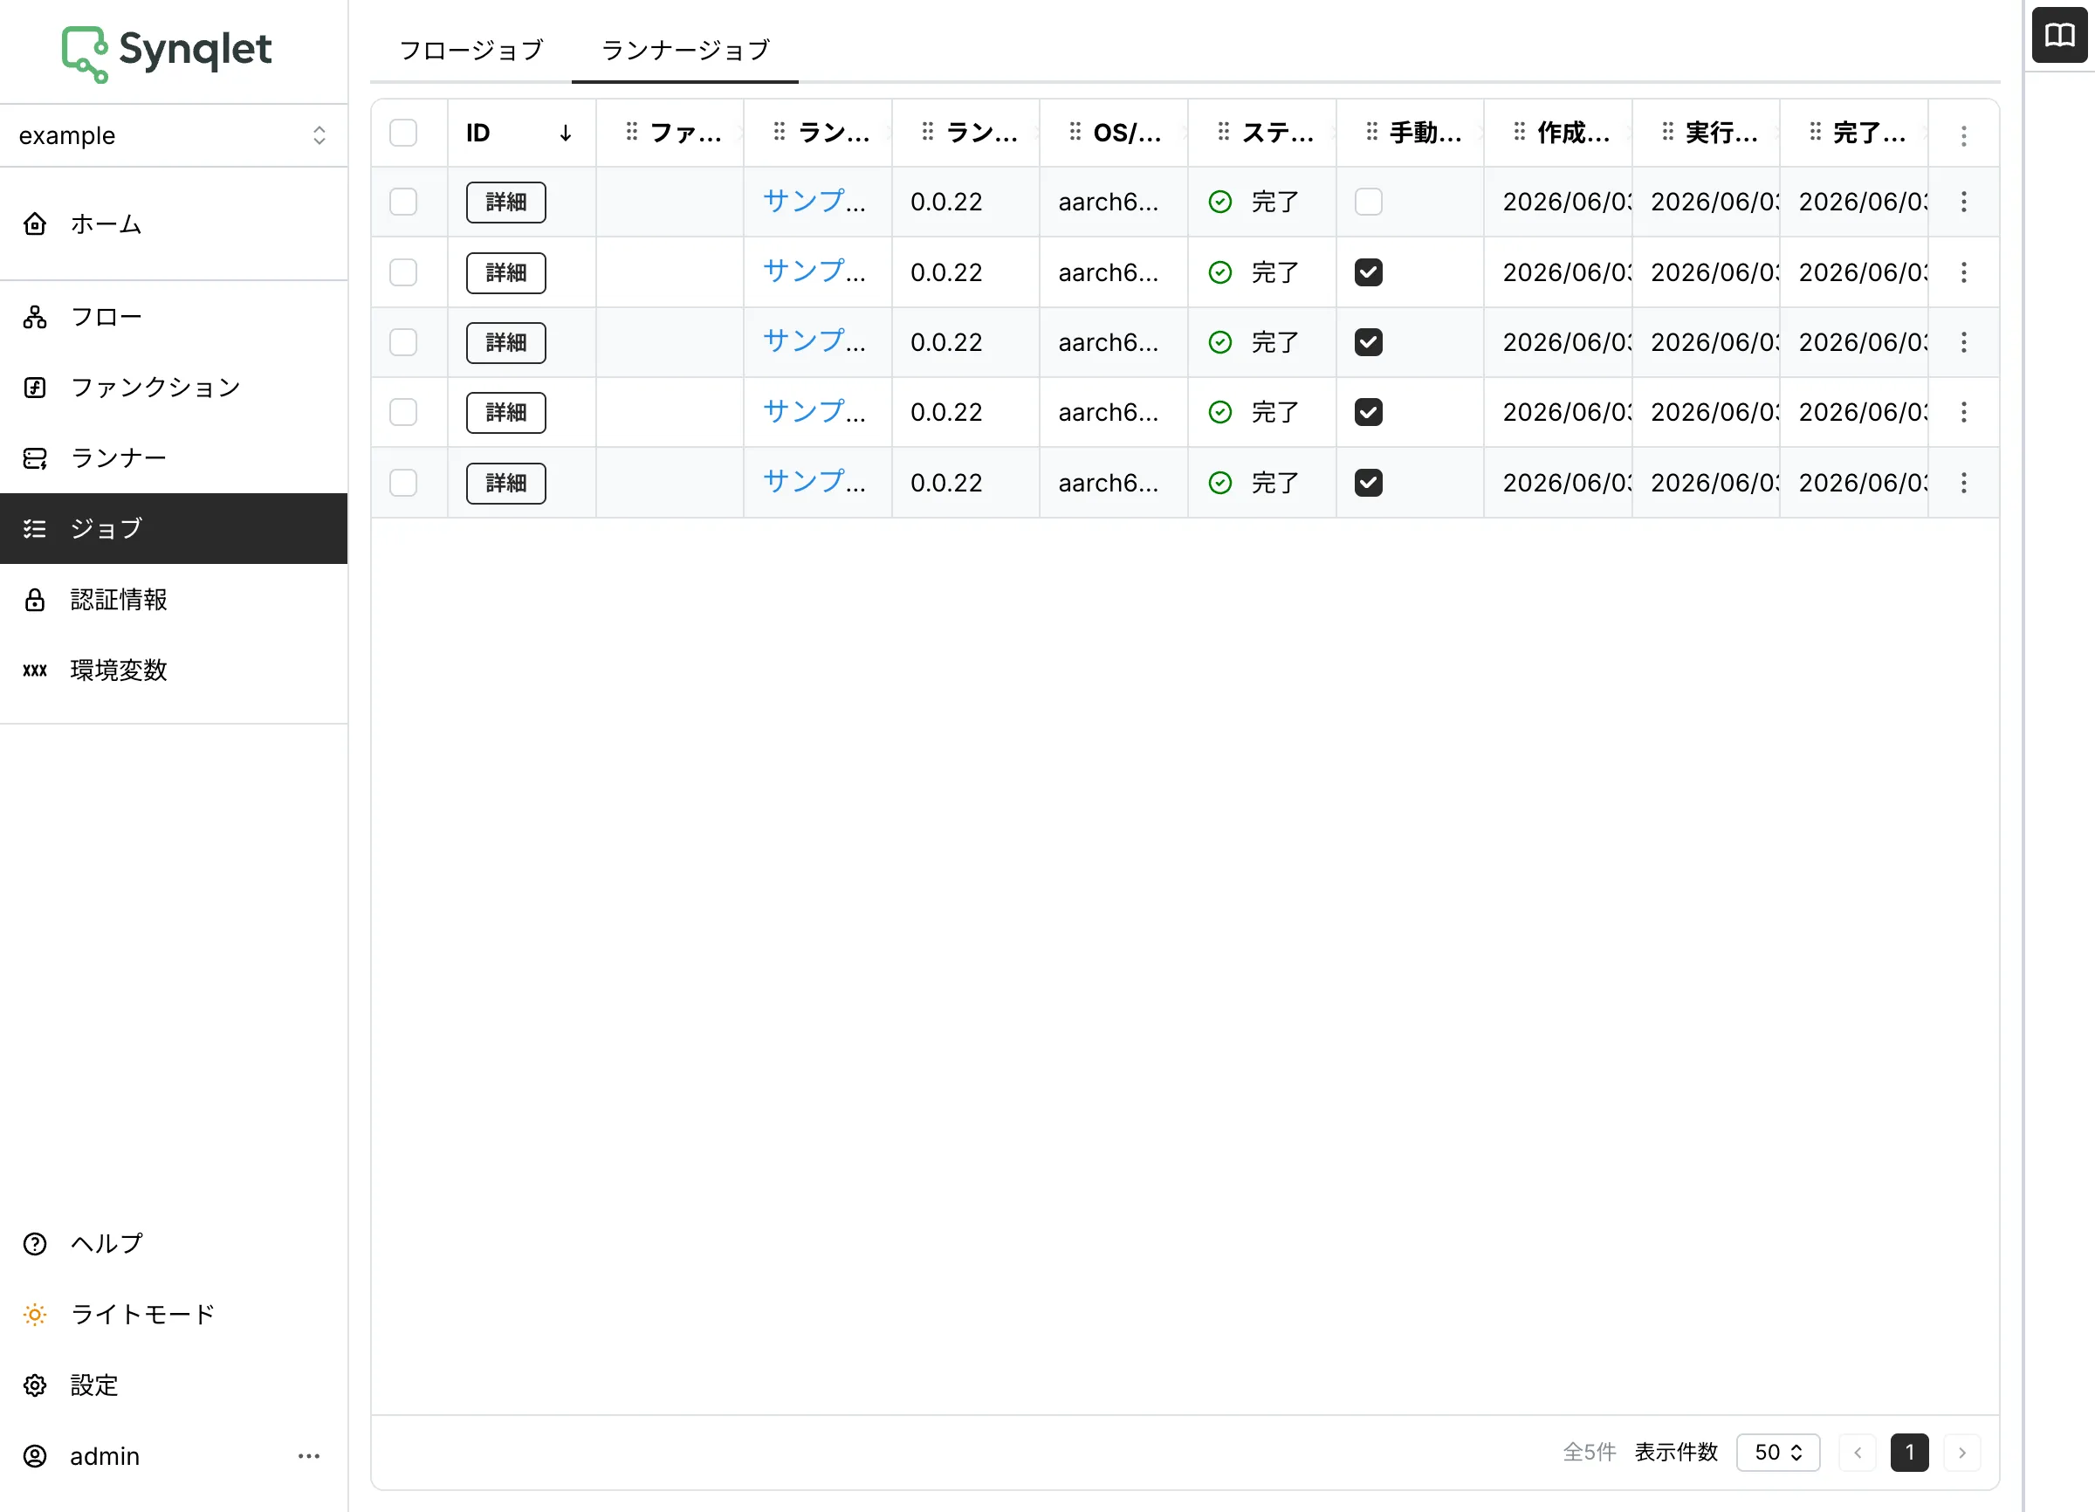Screen dimensions: 2095x1512
Task: Grab the 作成... column drag handle
Action: coord(1520,132)
